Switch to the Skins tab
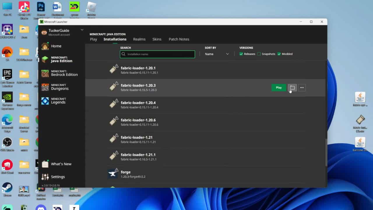Screen dimensions: 373x210 pyautogui.click(x=157, y=39)
